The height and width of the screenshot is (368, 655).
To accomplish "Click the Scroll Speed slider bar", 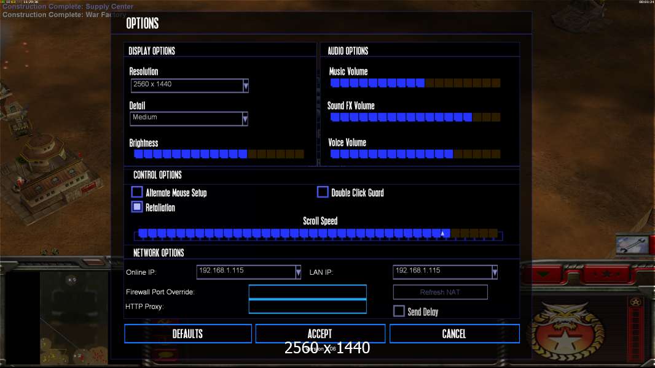I will [x=318, y=234].
